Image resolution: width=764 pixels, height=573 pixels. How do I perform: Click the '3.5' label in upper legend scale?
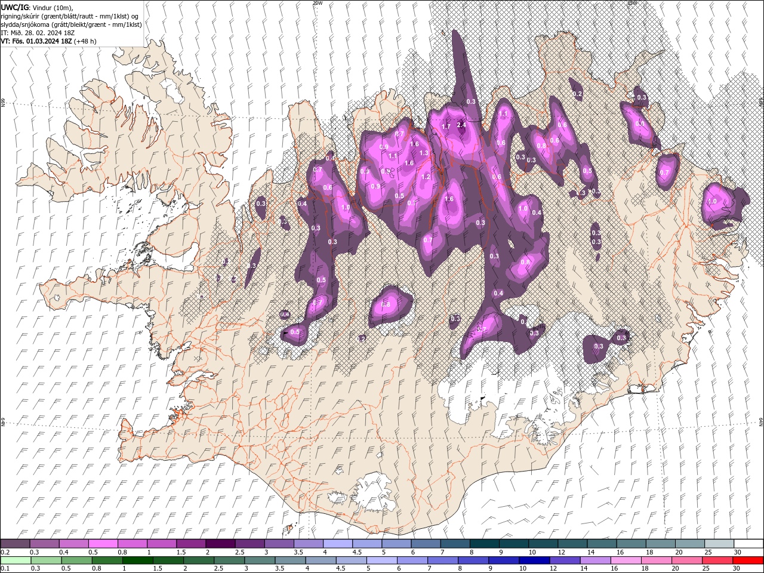point(298,552)
